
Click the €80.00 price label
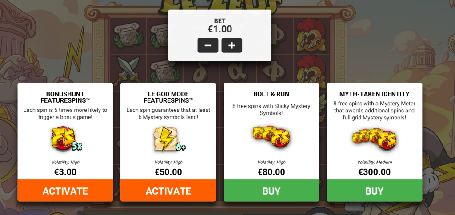pyautogui.click(x=271, y=172)
